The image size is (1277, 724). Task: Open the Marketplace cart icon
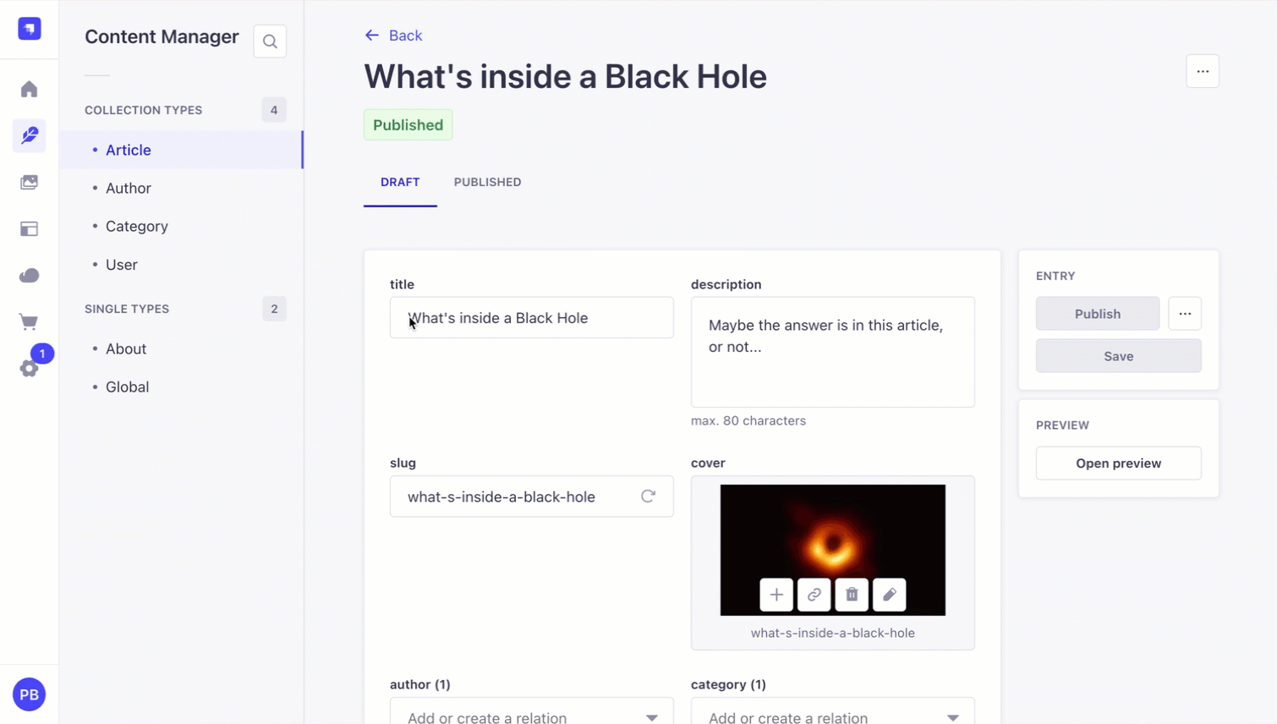tap(30, 322)
